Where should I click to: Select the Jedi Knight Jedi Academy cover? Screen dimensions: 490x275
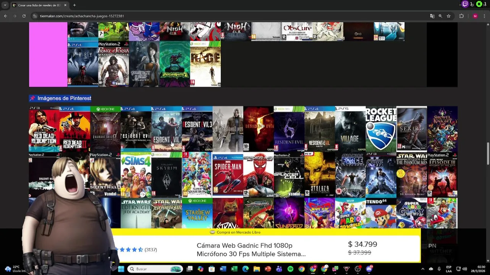click(x=136, y=213)
